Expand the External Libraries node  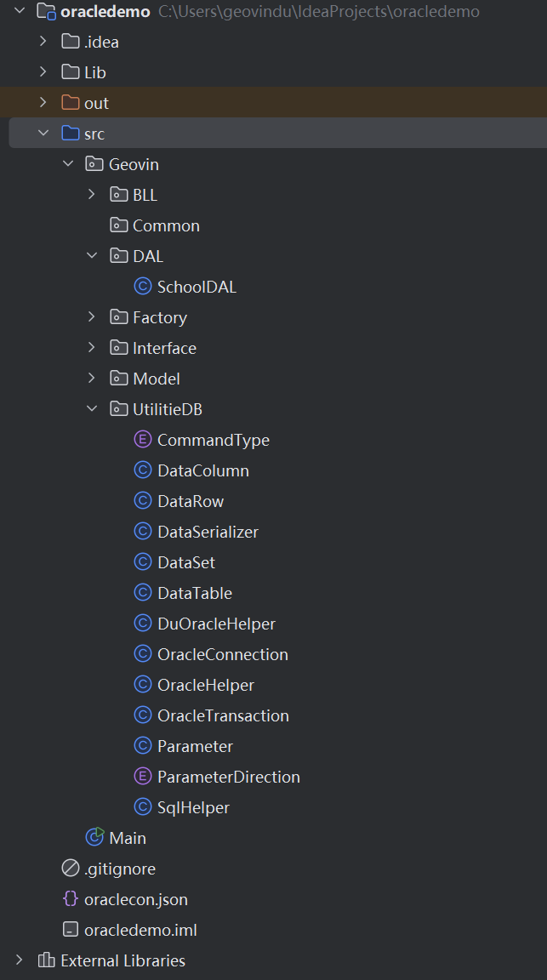click(20, 960)
